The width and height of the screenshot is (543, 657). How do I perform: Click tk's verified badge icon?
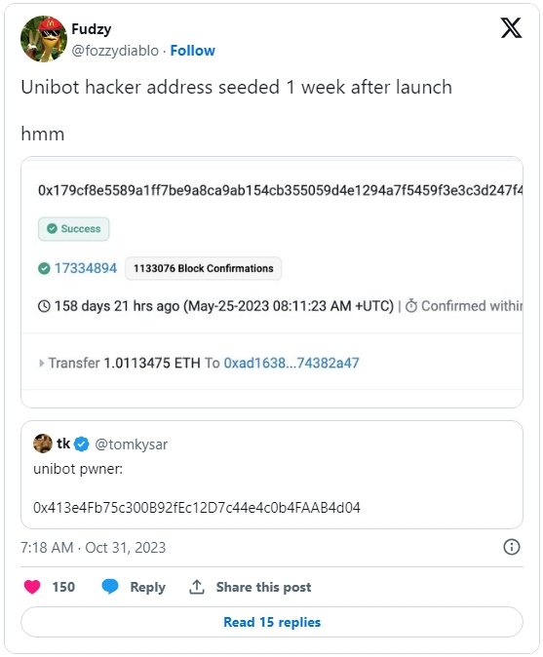(x=81, y=444)
